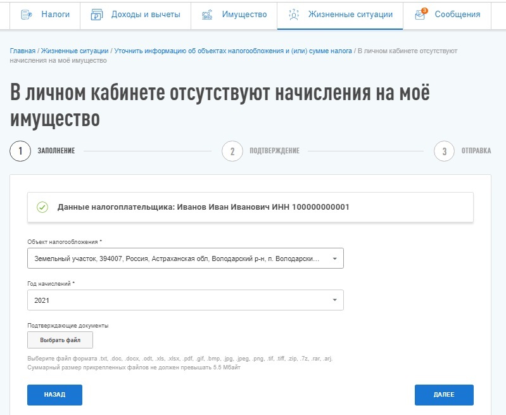Open the Сообщения tab
The height and width of the screenshot is (415, 506).
coord(447,15)
